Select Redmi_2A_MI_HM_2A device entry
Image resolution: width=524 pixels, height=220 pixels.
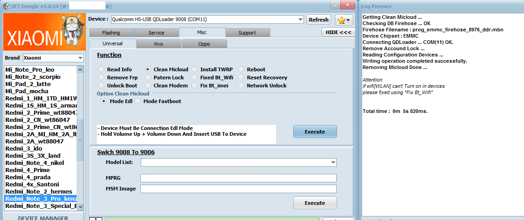click(41, 134)
